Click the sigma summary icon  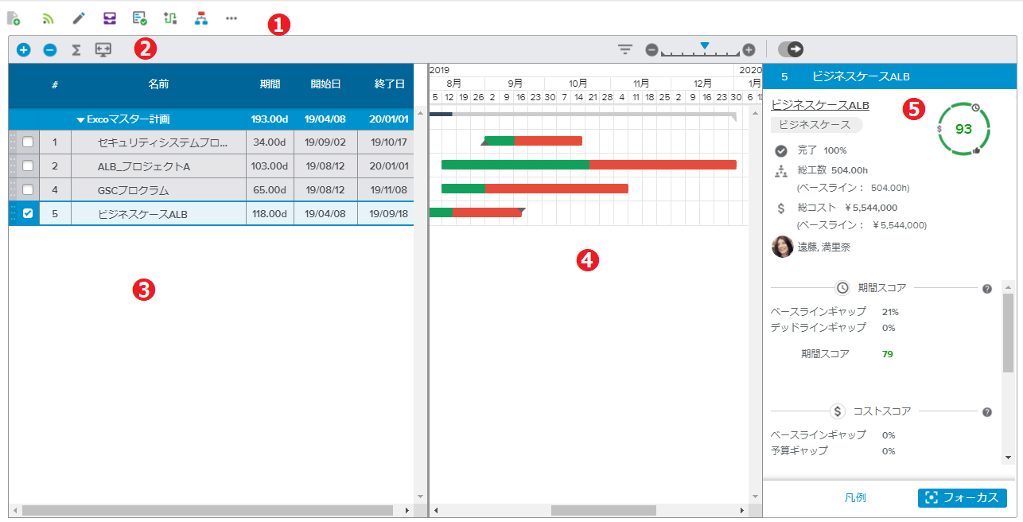tap(76, 49)
